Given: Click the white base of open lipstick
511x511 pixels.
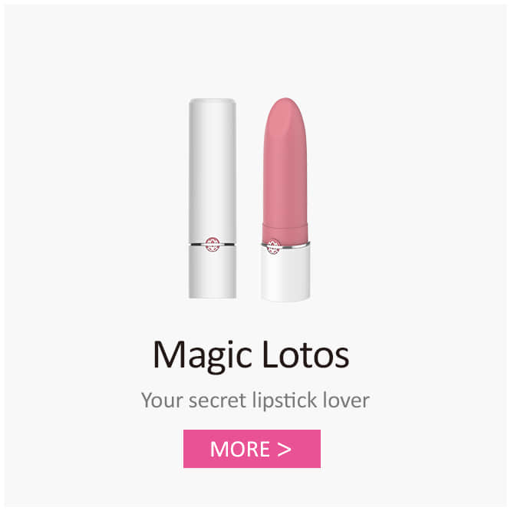Looking at the screenshot, I should point(285,274).
